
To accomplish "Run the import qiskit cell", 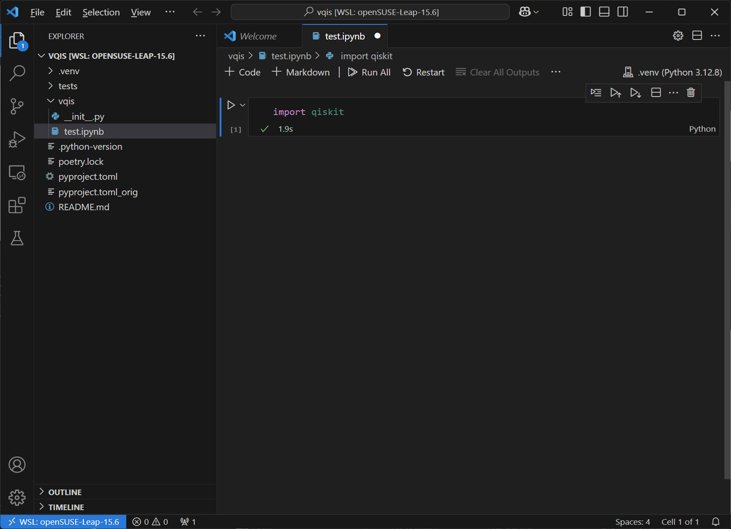I will pyautogui.click(x=231, y=105).
